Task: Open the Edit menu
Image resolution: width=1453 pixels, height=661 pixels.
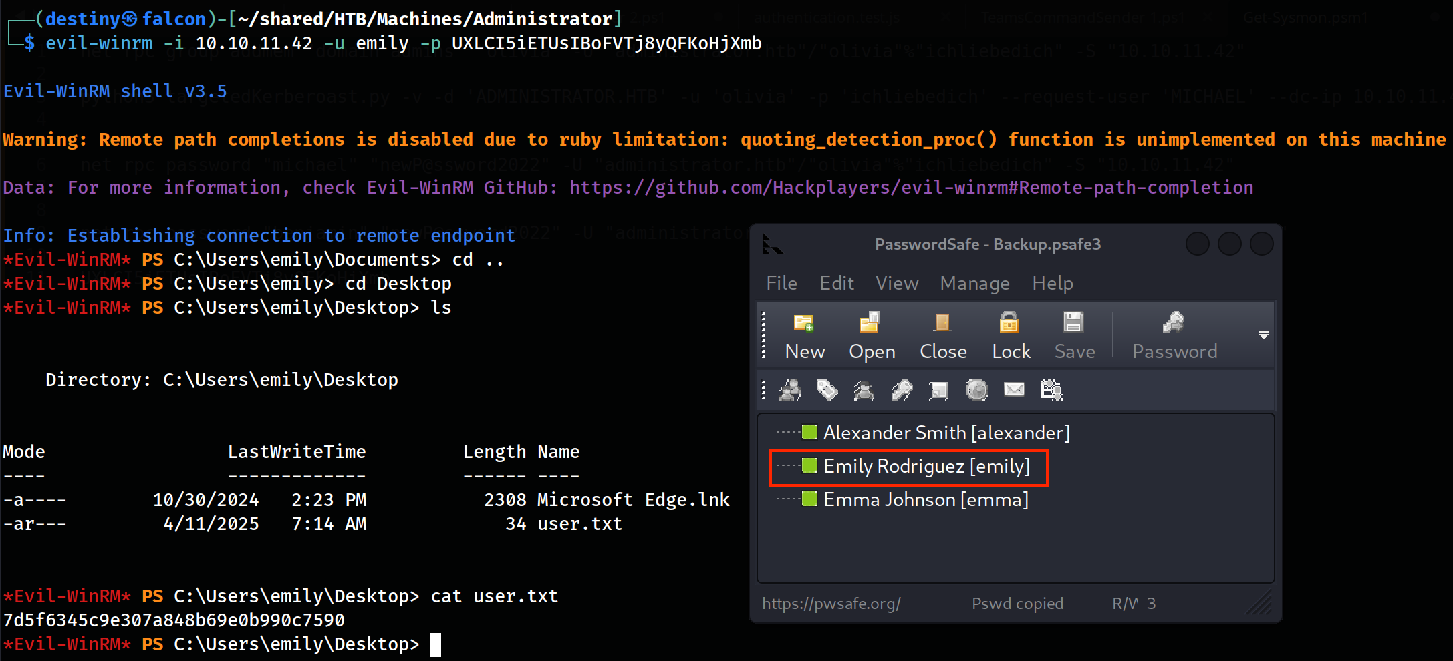Action: coord(837,284)
